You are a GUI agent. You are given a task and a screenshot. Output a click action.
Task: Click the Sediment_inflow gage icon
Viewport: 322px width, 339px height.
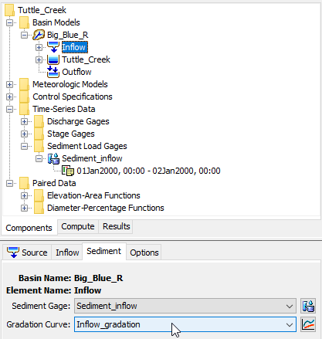pyautogui.click(x=53, y=158)
